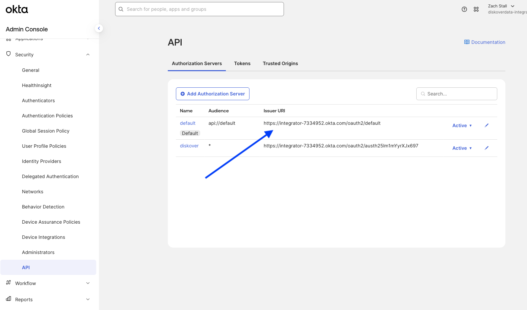This screenshot has width=527, height=310.
Task: Open Identity Providers in sidebar
Action: [x=42, y=161]
